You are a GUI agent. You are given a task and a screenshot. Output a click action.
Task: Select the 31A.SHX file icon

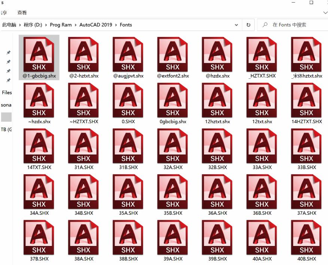[83, 146]
